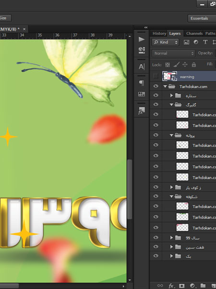Hide the شکوفه group
The image size is (216, 289).
click(156, 196)
